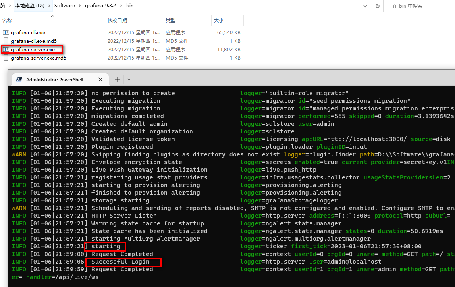Expand the chevron after the grafana-9.3.2 breadcrumb
The width and height of the screenshot is (455, 287).
(x=121, y=6)
